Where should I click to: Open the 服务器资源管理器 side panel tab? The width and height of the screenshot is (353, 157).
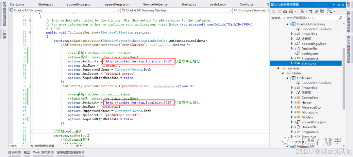point(4,14)
